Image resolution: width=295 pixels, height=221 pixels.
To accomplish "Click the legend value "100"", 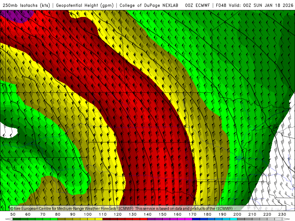I will (x=88, y=214).
